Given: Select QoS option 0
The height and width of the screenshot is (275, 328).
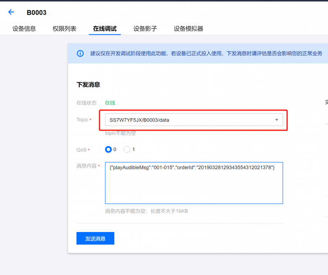Looking at the screenshot, I should [109, 149].
